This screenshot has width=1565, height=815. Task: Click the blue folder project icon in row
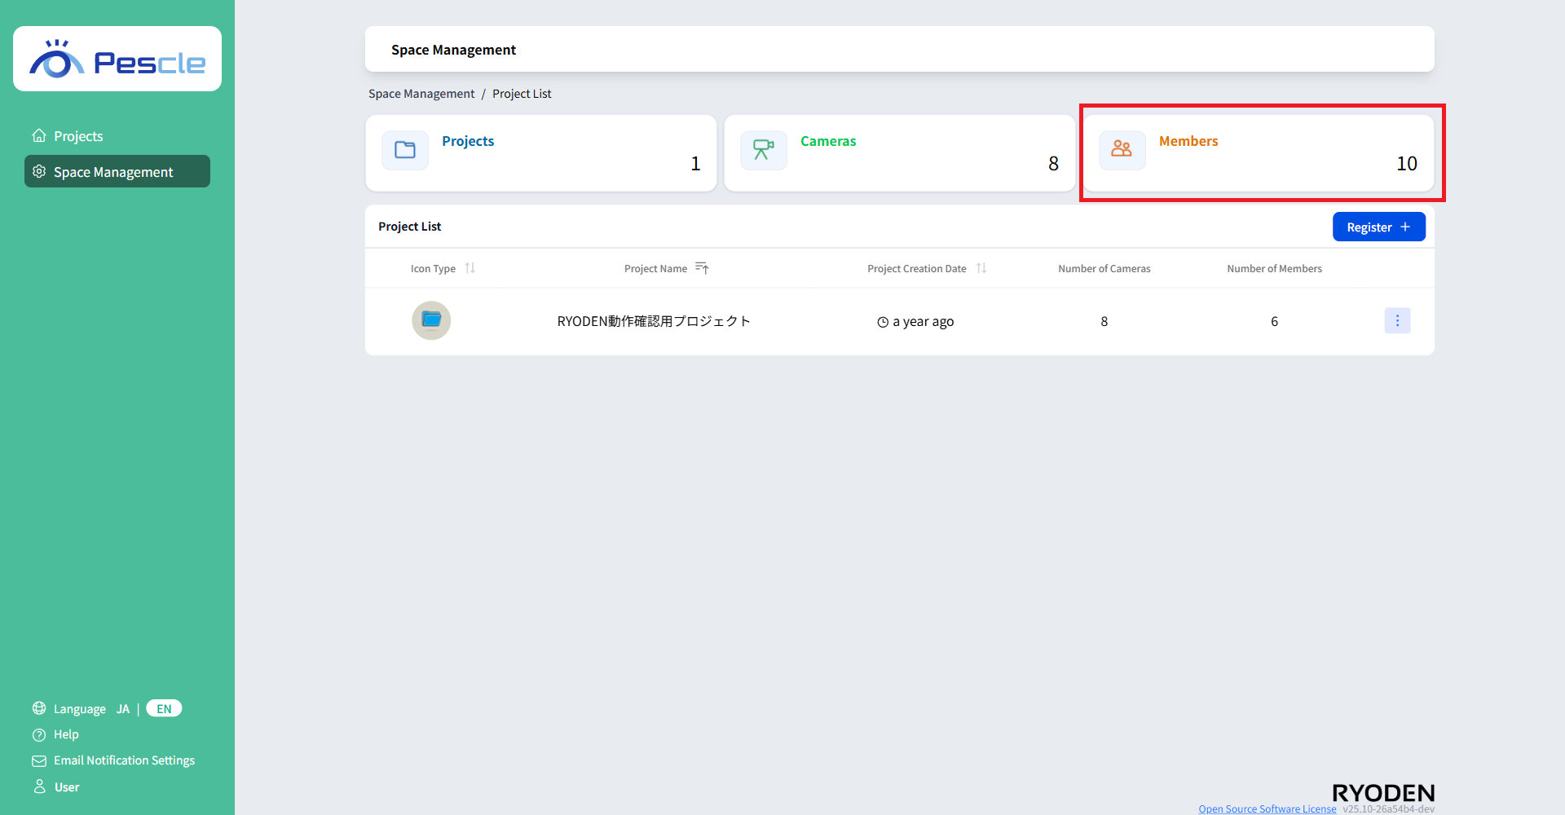pyautogui.click(x=431, y=320)
